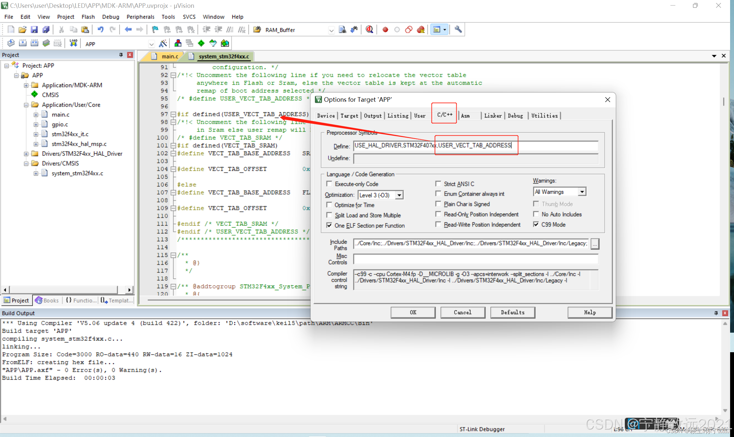Click the Defaults button
Viewport: 734px width, 437px height.
[512, 312]
